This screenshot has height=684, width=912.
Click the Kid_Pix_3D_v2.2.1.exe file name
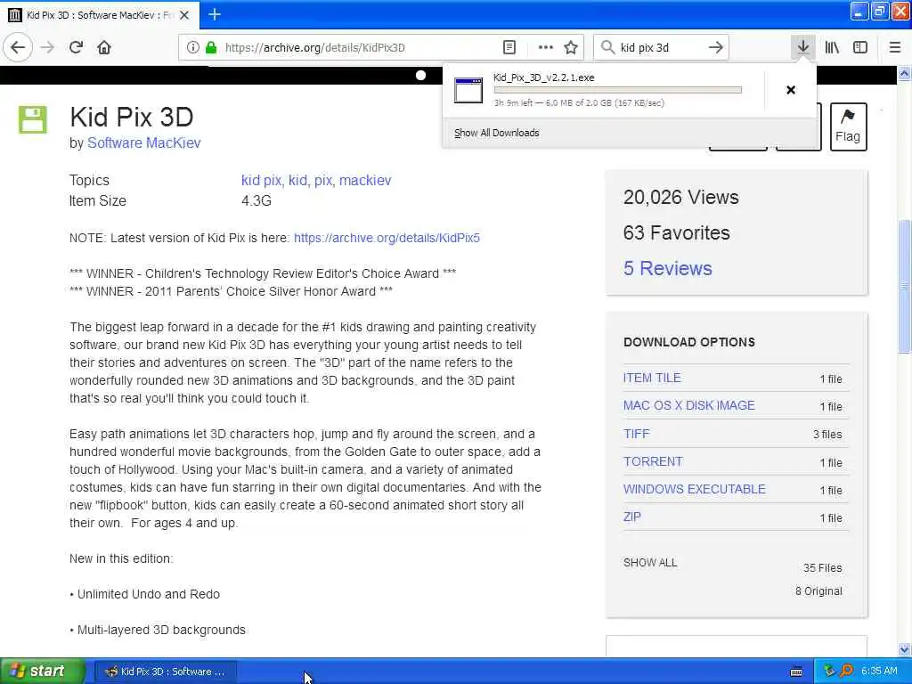[544, 77]
